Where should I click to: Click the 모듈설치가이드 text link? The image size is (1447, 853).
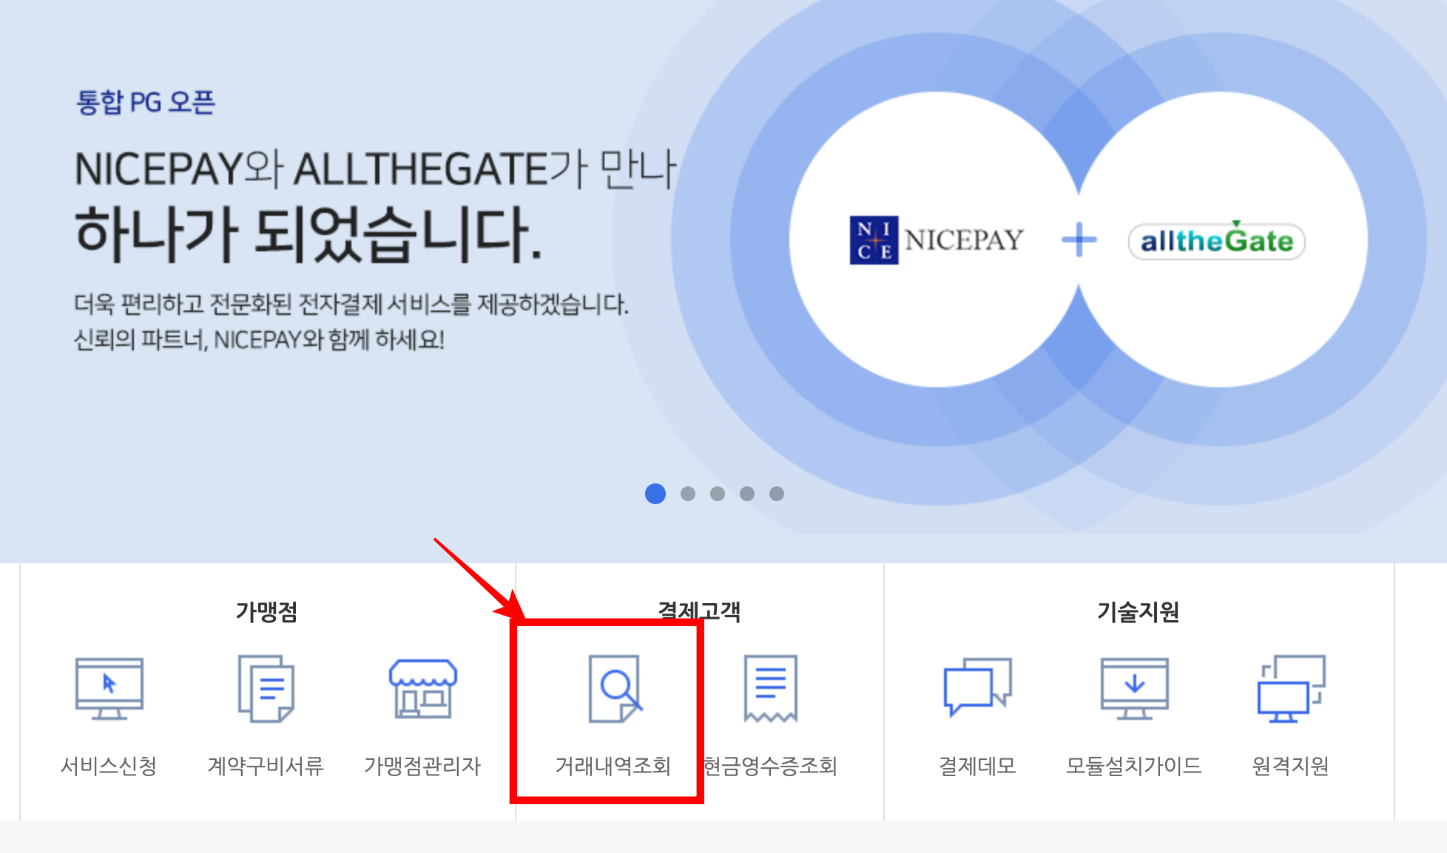click(1134, 766)
